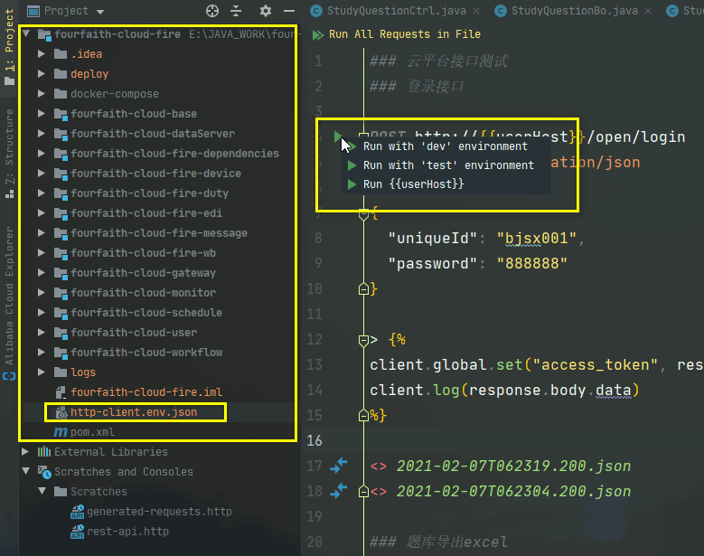Open response file 2021-02-07T062304.200.json
This screenshot has width=704, height=556.
513,491
